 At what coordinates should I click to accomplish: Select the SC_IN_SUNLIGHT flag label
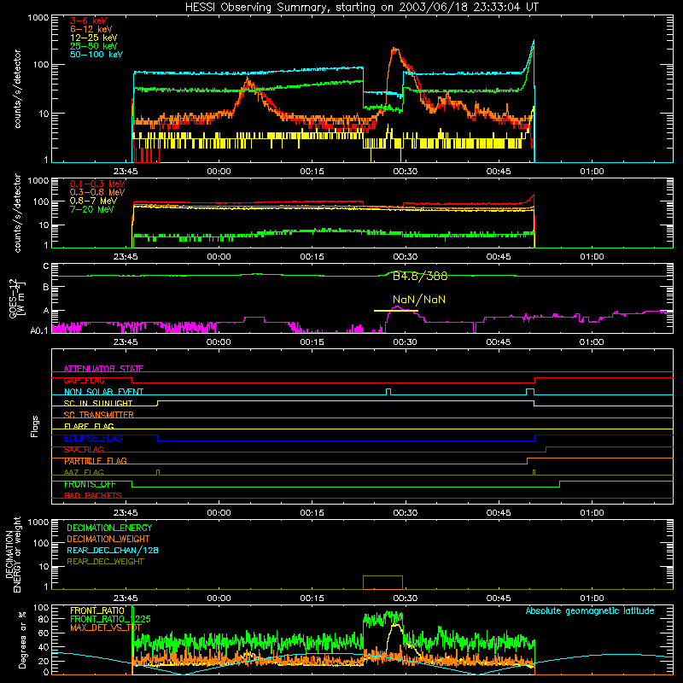97,403
